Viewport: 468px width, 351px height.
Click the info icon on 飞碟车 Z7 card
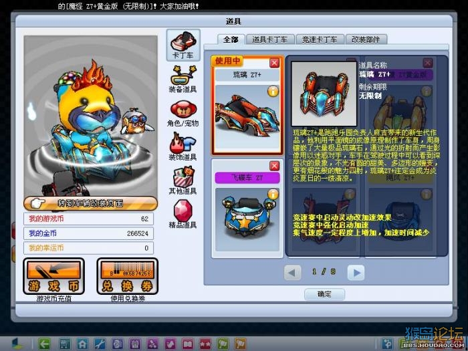click(x=273, y=195)
